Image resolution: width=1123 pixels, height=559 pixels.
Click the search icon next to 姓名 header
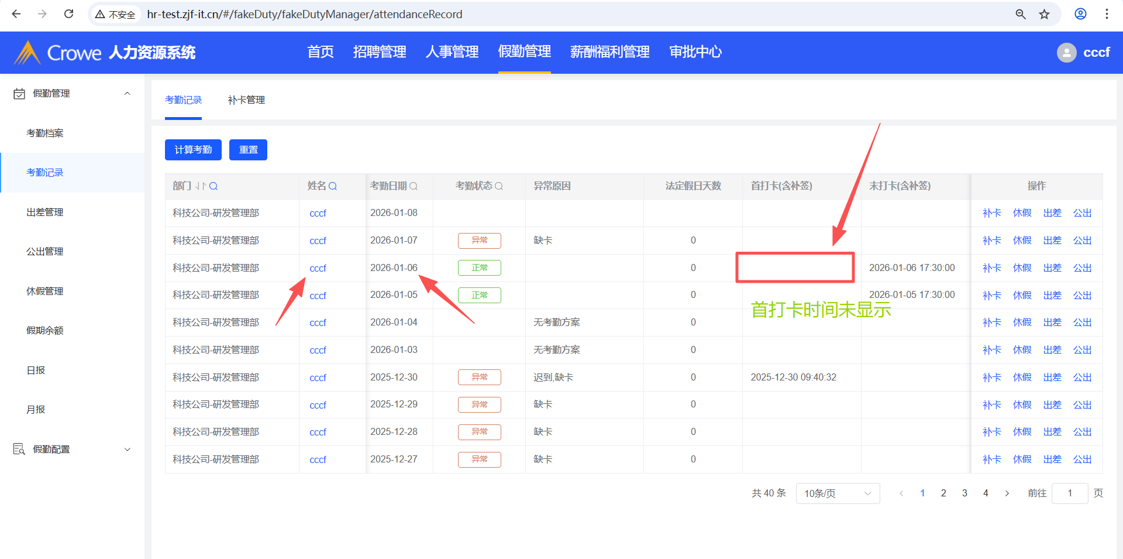coord(333,186)
